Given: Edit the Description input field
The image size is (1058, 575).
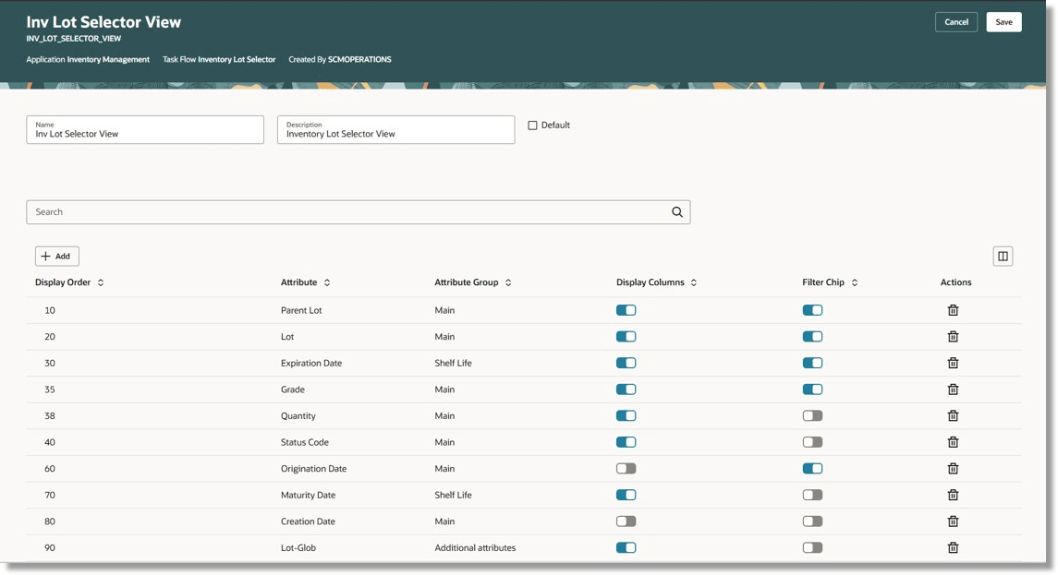Looking at the screenshot, I should click(x=396, y=129).
